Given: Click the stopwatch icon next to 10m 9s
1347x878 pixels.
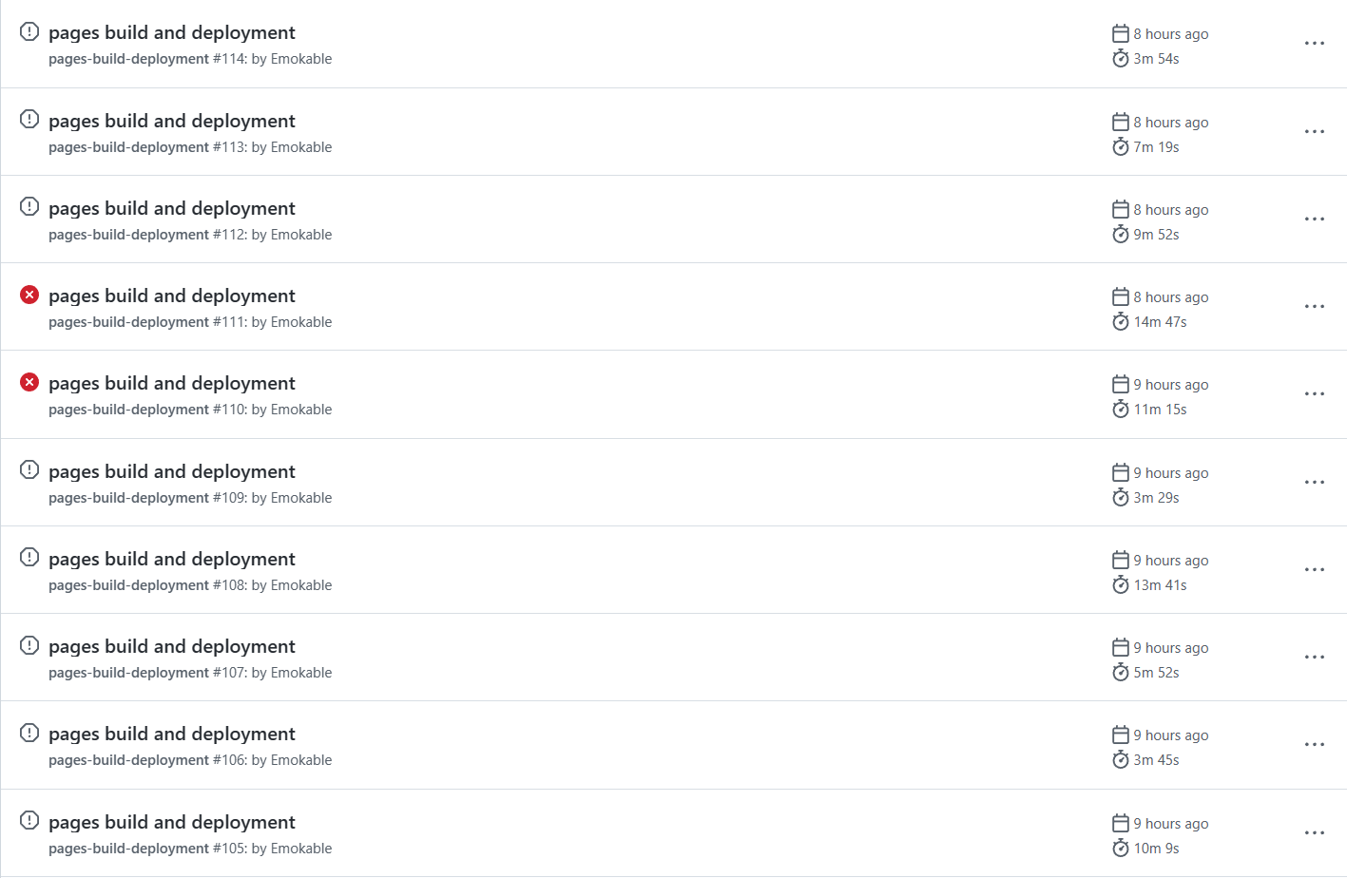Looking at the screenshot, I should point(1121,849).
